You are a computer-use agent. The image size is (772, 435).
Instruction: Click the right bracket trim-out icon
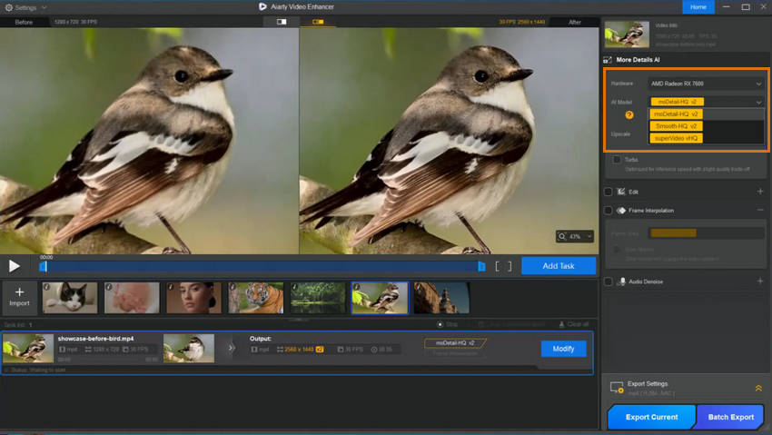pyautogui.click(x=510, y=266)
